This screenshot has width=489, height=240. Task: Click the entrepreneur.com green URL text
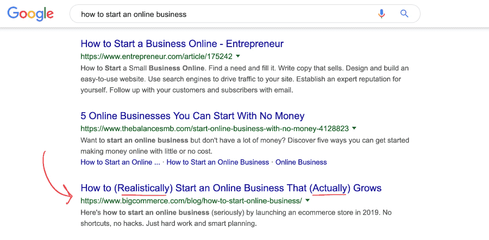coord(156,56)
